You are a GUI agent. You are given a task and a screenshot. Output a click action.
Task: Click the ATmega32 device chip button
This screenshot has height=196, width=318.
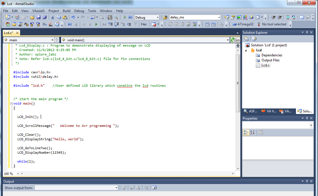coord(243,24)
